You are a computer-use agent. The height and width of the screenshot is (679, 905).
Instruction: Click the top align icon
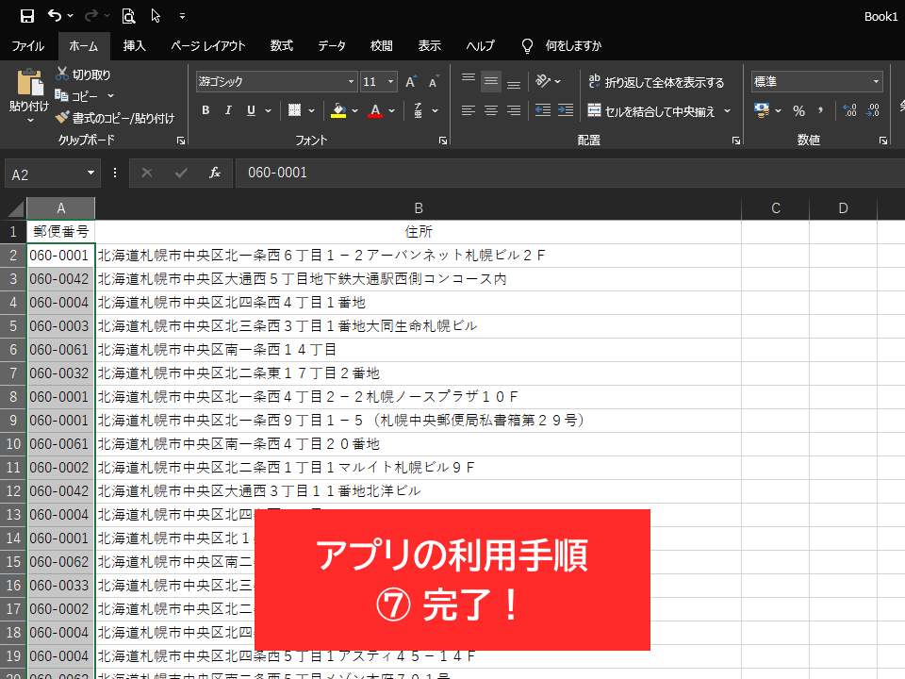click(x=469, y=78)
